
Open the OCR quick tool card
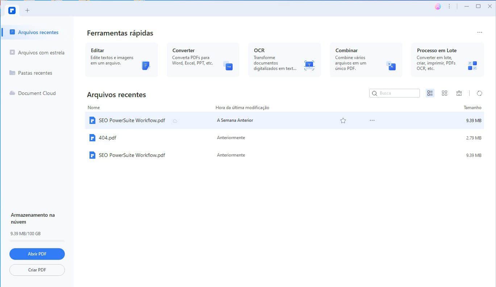(x=284, y=60)
